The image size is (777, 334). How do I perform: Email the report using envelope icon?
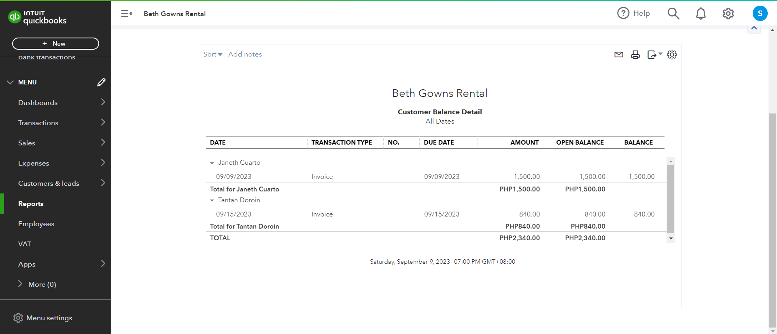(619, 55)
